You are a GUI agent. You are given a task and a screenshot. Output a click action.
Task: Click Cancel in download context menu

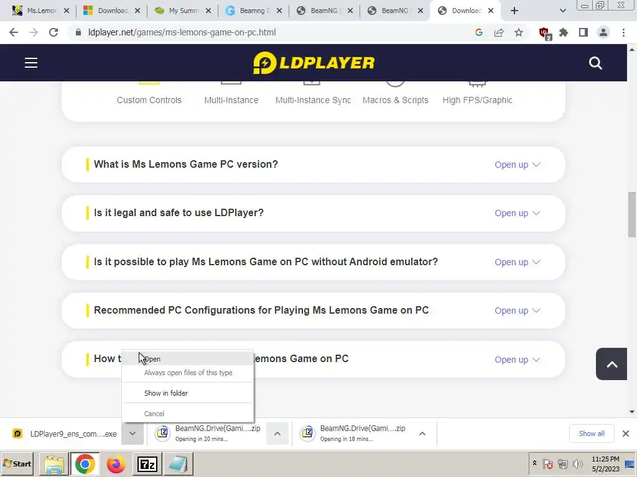point(188,414)
